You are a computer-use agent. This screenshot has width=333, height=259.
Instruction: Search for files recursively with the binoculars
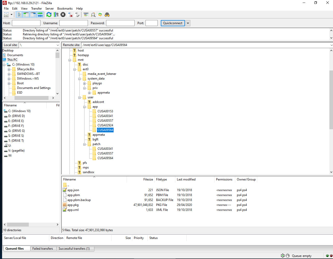[x=107, y=15]
